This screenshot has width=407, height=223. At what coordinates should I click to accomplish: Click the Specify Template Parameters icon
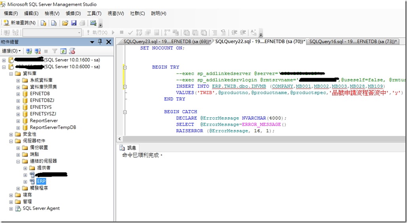[253, 32]
